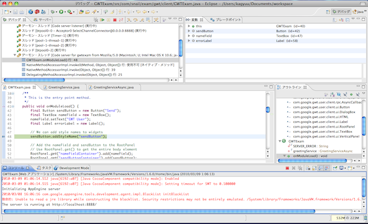Click the Open Perspective icon
This screenshot has height=224, width=368.
point(328,11)
